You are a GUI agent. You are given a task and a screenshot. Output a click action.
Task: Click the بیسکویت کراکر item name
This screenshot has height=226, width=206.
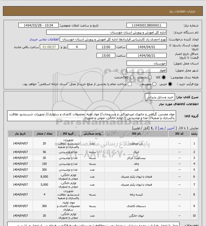[136, 158]
